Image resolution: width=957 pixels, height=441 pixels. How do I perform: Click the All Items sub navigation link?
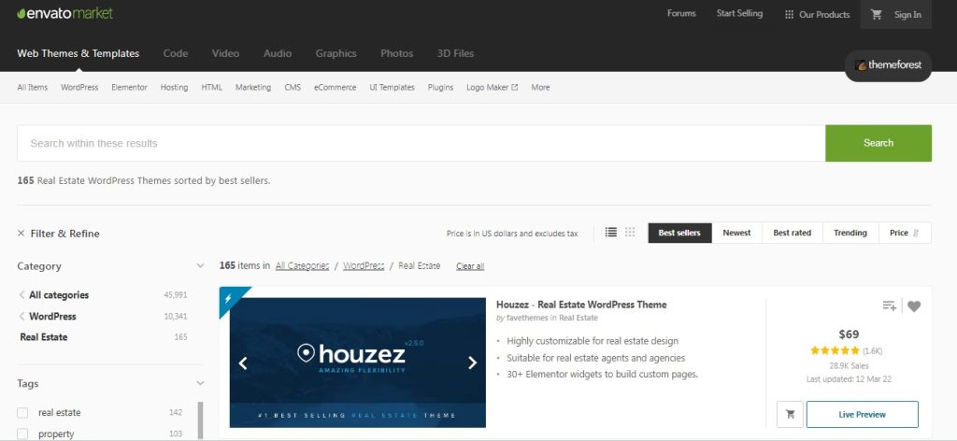click(x=33, y=87)
